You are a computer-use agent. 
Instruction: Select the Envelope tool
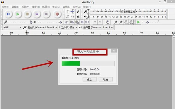[x=73, y=12]
